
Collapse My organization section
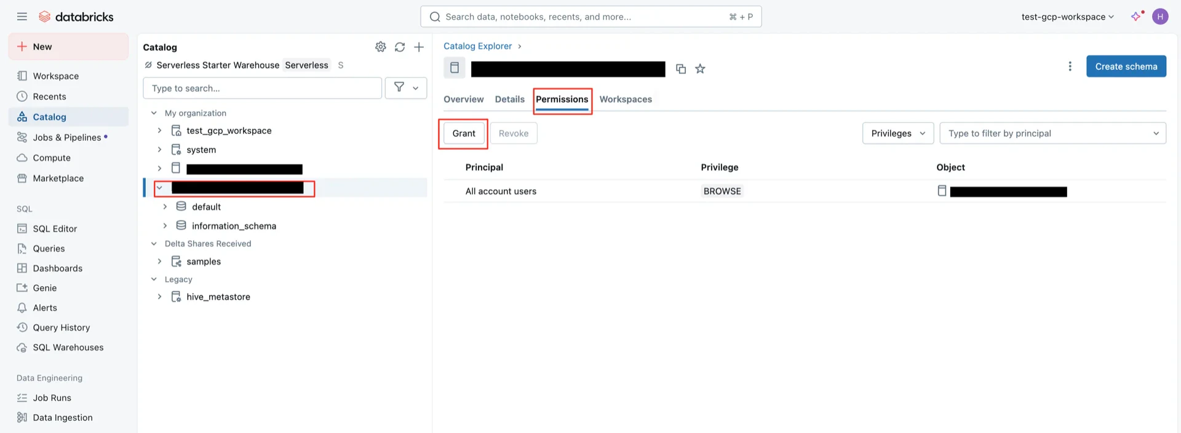point(154,113)
